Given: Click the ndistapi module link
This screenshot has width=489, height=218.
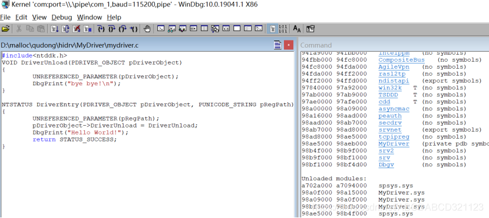Looking at the screenshot, I should pyautogui.click(x=394, y=81).
